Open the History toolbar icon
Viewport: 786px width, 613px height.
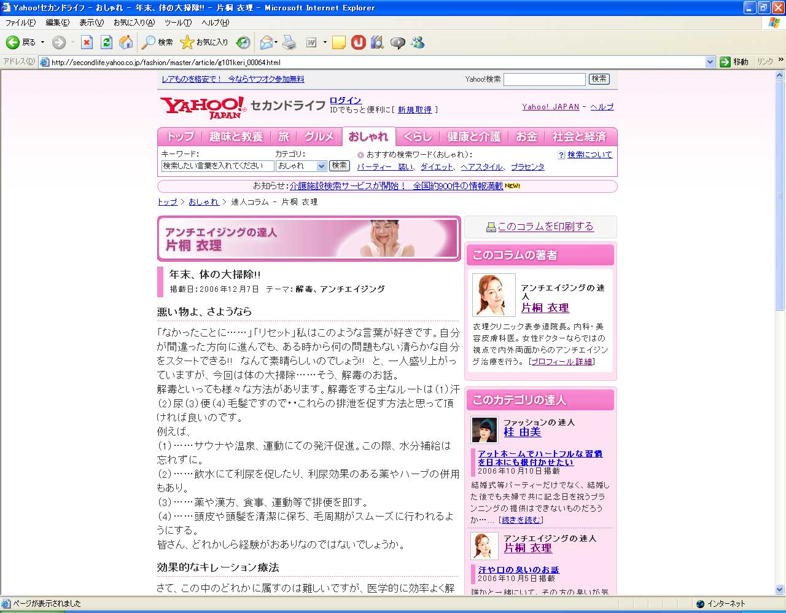[243, 42]
